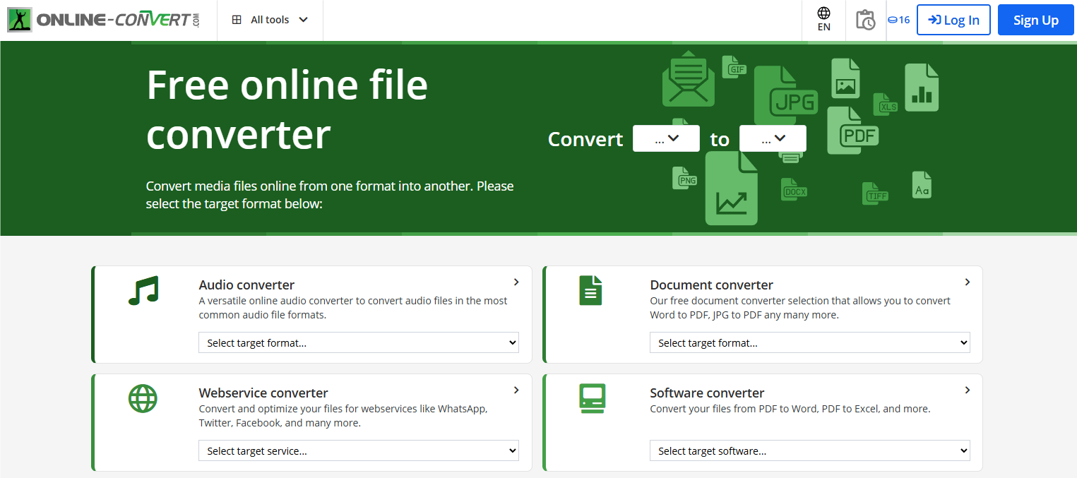Open the Audio converter target format dropdown
This screenshot has width=1077, height=478.
[x=358, y=342]
